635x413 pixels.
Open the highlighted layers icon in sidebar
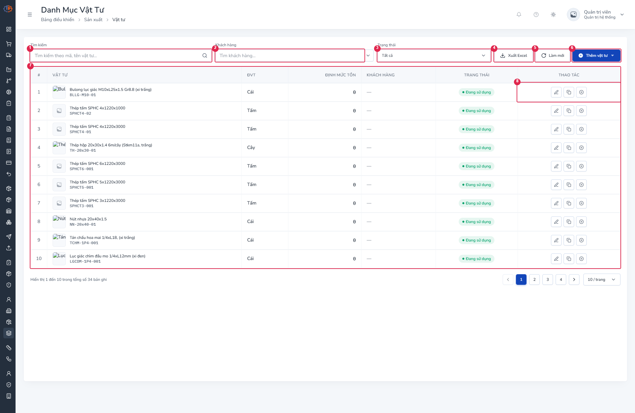9,333
